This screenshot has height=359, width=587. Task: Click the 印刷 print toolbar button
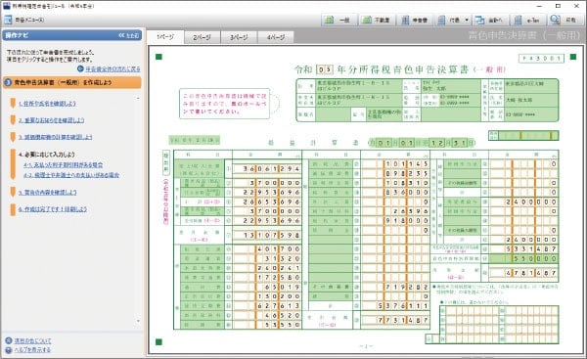click(564, 20)
